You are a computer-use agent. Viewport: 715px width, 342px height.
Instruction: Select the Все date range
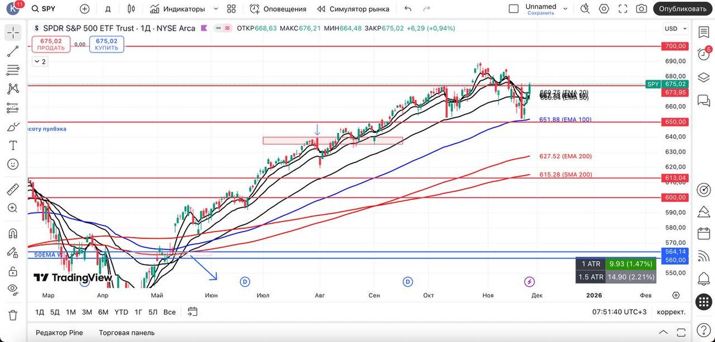coord(169,312)
